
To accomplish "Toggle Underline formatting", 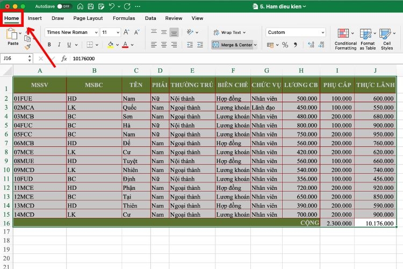I will coord(69,45).
